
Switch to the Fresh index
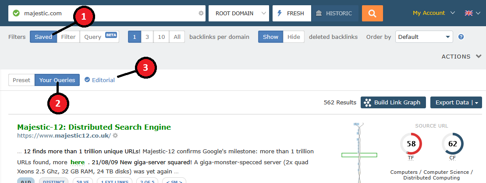click(x=291, y=14)
